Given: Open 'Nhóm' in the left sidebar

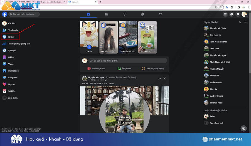Looking at the screenshot, I should (10, 37).
